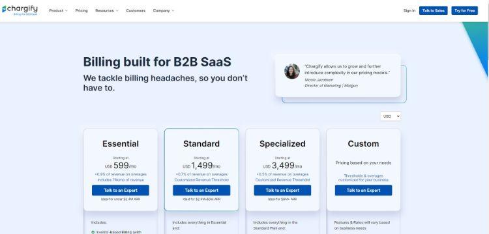Select the Essential plan heading
Screen dimensions: 489x234
[x=121, y=144]
